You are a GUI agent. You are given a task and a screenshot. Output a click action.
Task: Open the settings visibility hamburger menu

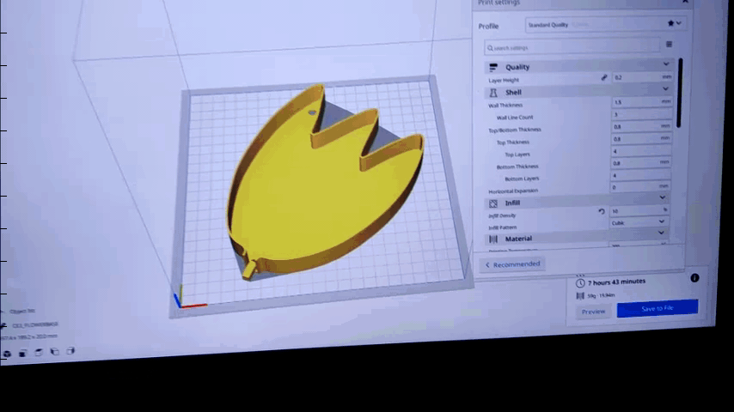(669, 44)
